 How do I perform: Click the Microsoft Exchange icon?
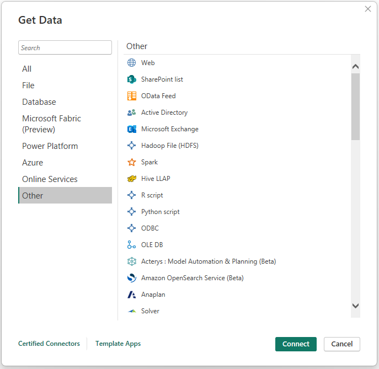click(131, 129)
